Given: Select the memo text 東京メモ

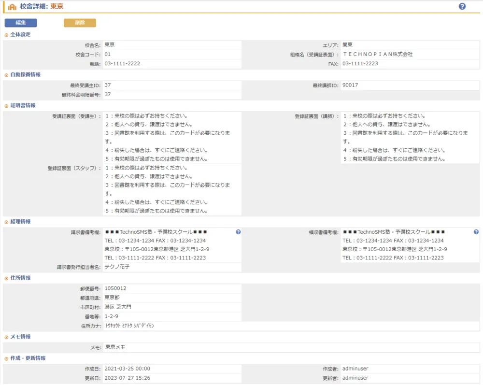Looking at the screenshot, I should [x=115, y=347].
